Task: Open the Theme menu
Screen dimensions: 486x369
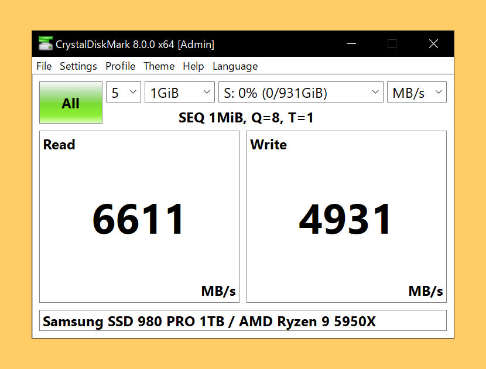Action: click(x=159, y=66)
